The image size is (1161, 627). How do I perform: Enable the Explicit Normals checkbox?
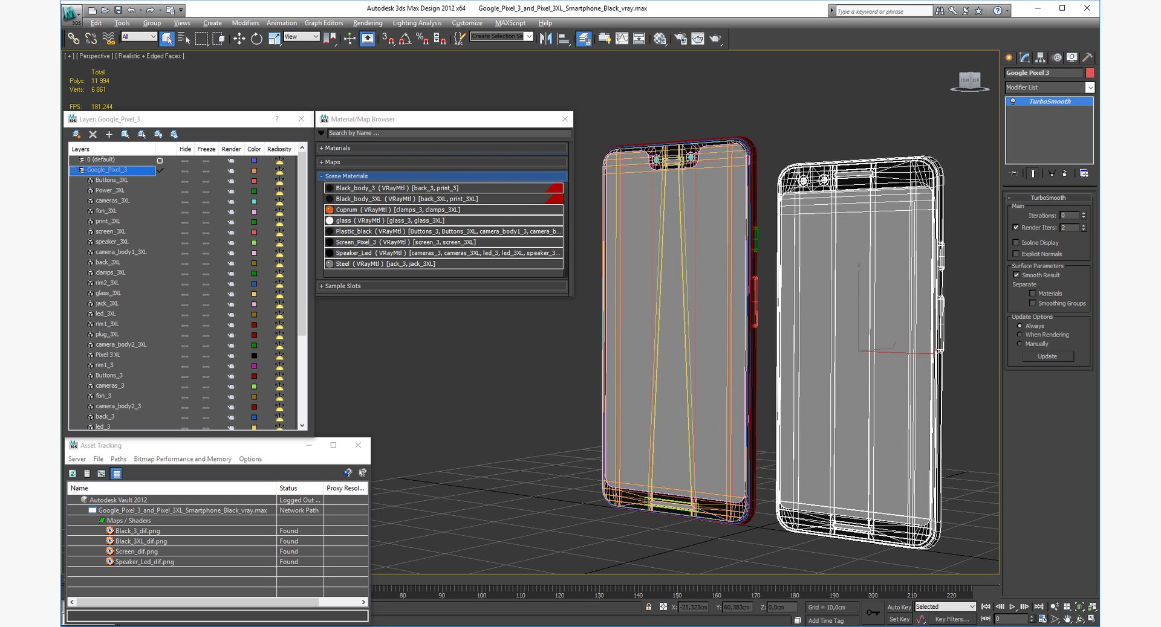click(x=1016, y=254)
